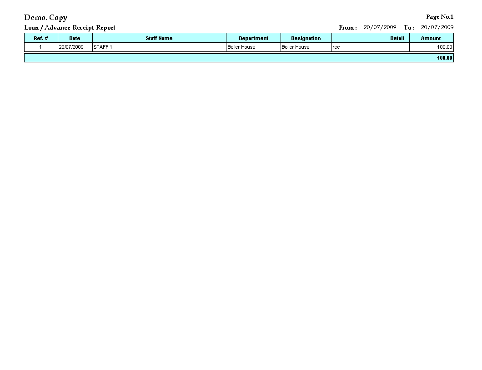482x370 pixels.
Task: Select reference number 1 cell
Action: coord(41,47)
